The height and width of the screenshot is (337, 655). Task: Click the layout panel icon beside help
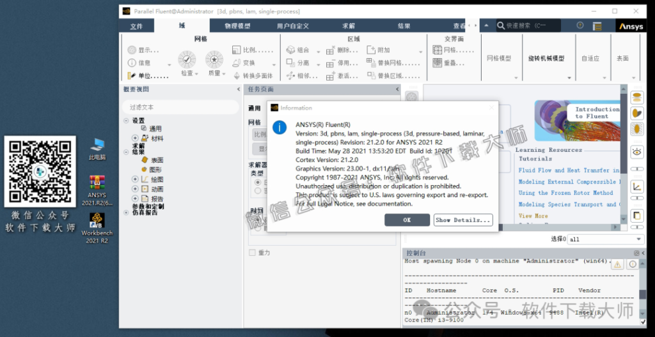(597, 26)
